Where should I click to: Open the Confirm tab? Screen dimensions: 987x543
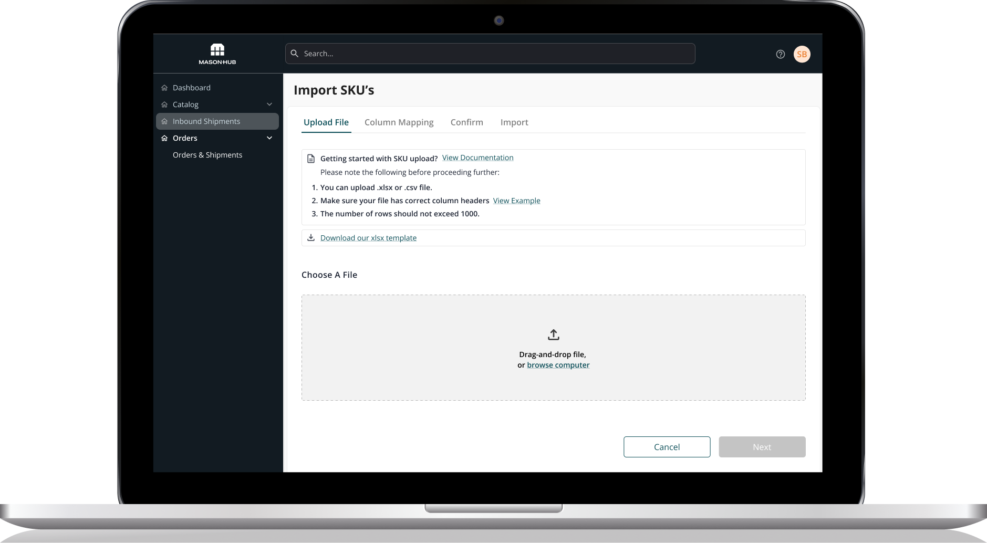click(x=466, y=122)
